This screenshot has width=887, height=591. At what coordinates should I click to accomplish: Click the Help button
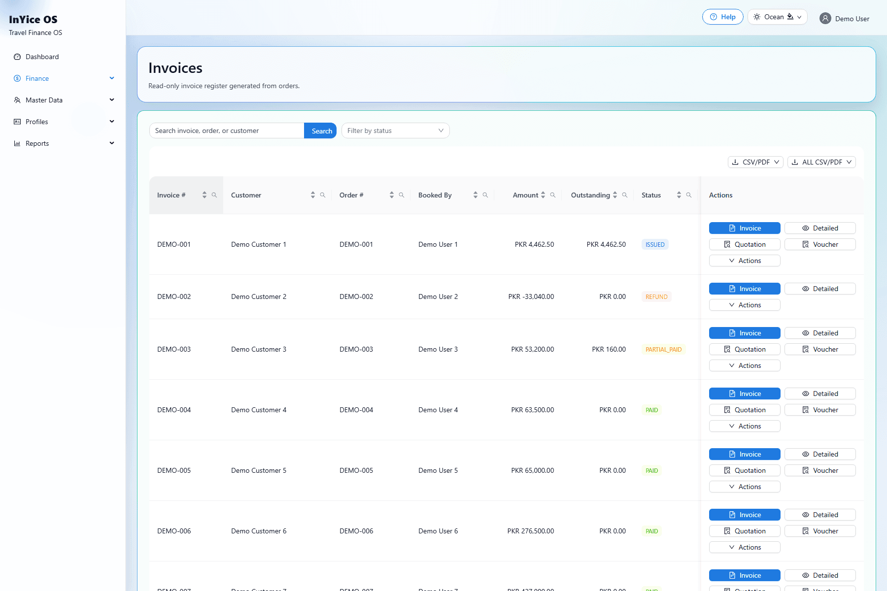tap(722, 17)
